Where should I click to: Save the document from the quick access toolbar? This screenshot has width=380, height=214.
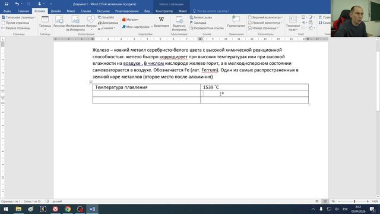point(7,4)
